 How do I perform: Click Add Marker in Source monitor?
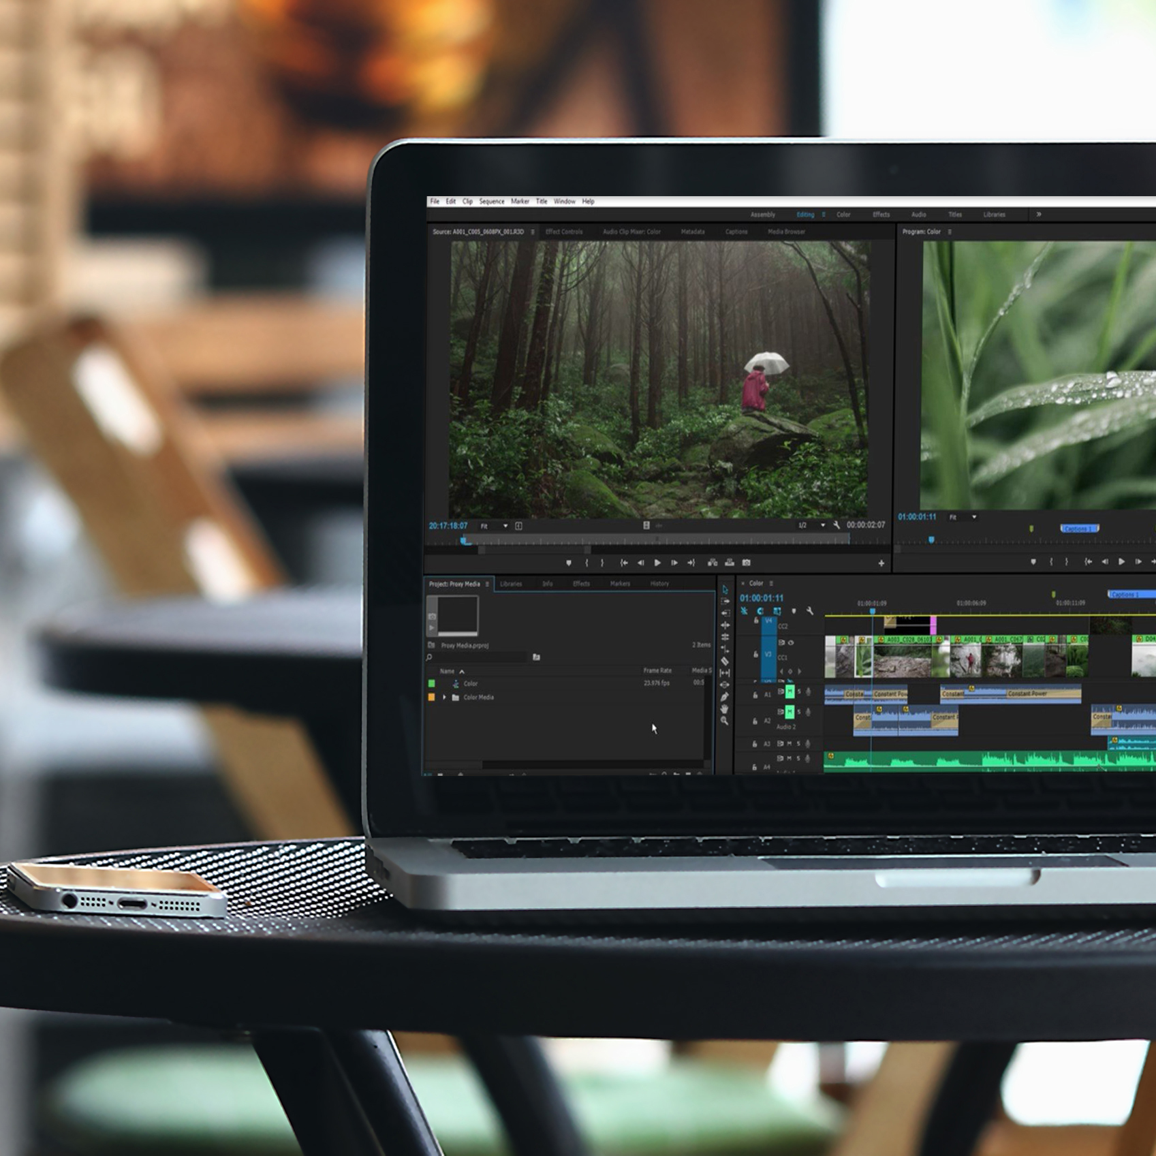[569, 563]
